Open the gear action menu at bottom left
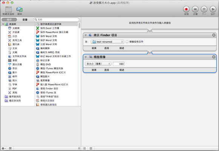 click(4, 148)
